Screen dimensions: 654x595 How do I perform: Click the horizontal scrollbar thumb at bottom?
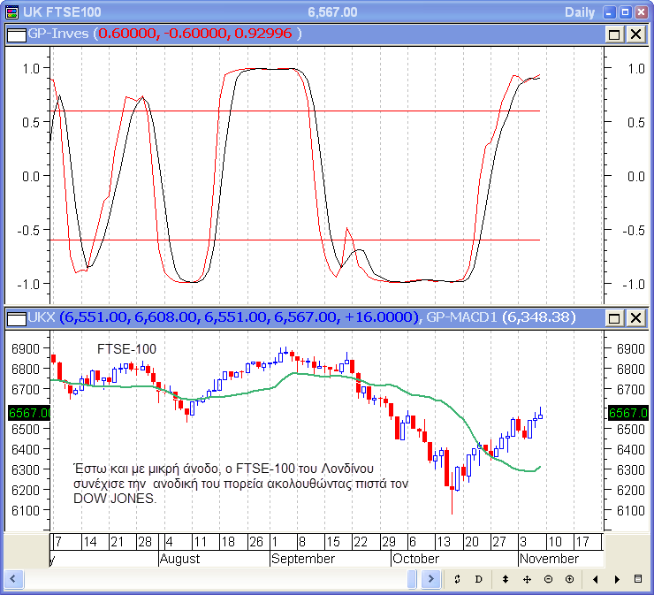(x=412, y=579)
